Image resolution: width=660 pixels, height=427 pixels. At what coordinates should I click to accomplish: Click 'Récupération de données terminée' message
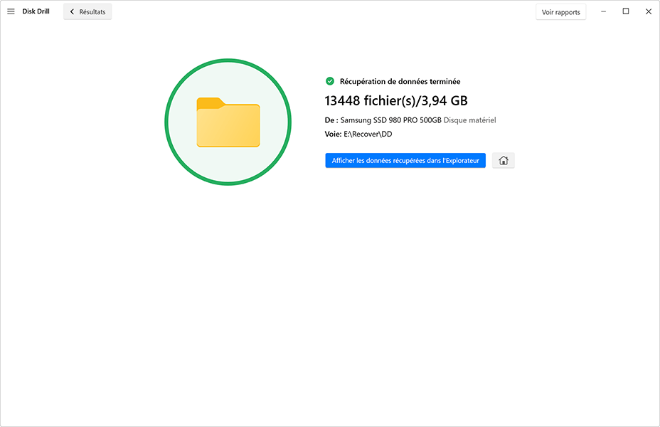pyautogui.click(x=400, y=81)
